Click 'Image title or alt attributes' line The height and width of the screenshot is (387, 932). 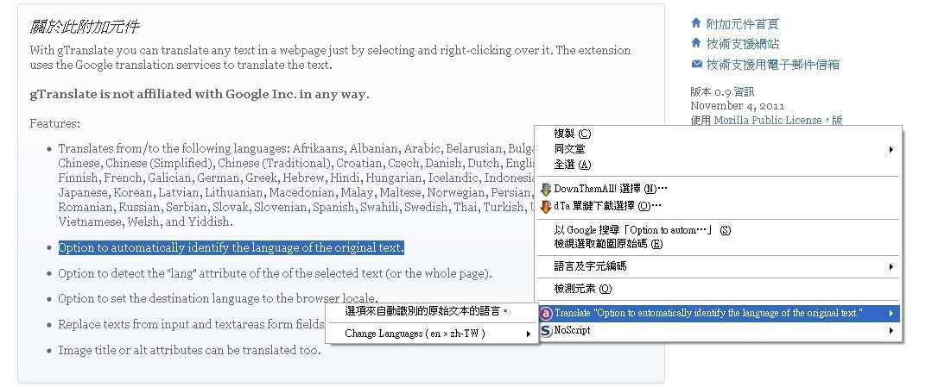coord(189,350)
